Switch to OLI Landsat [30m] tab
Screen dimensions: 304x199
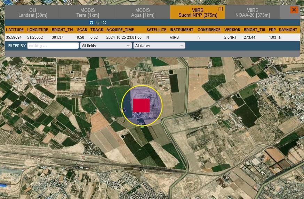[33, 13]
